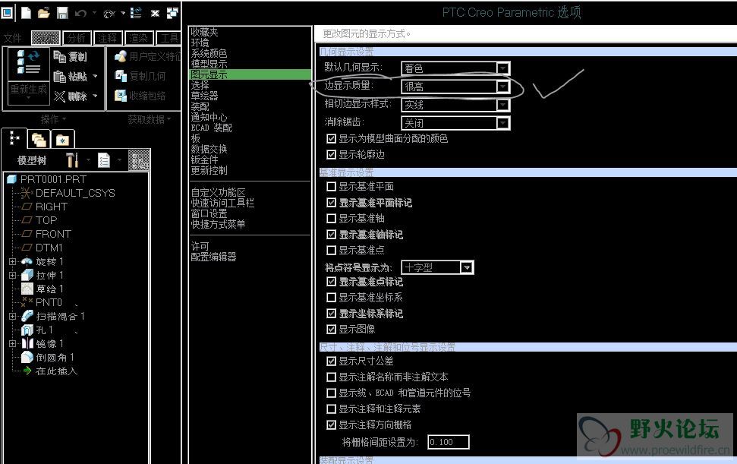Click the Undo arrow icon
The height and width of the screenshot is (464, 737).
pyautogui.click(x=81, y=14)
